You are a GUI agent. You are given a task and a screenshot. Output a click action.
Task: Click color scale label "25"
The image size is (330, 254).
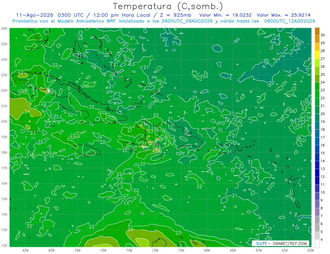pyautogui.click(x=323, y=75)
